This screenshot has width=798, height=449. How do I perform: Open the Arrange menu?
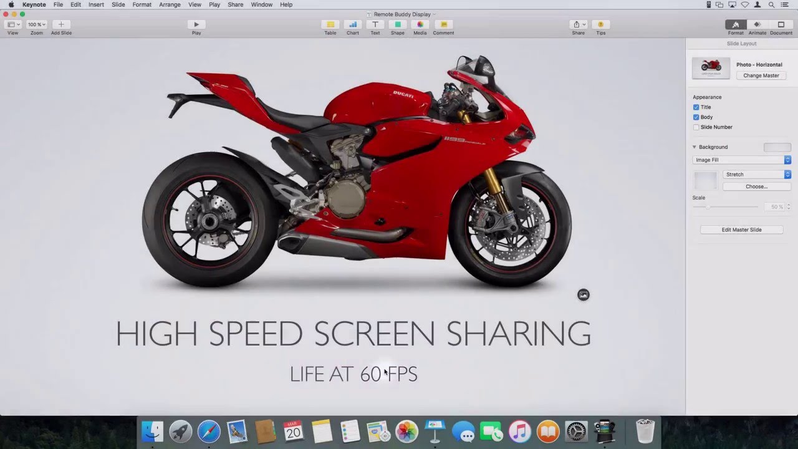point(170,4)
